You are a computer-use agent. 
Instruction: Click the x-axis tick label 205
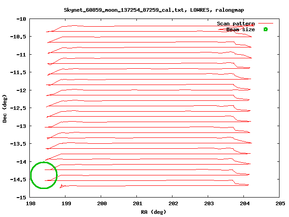click(x=280, y=203)
